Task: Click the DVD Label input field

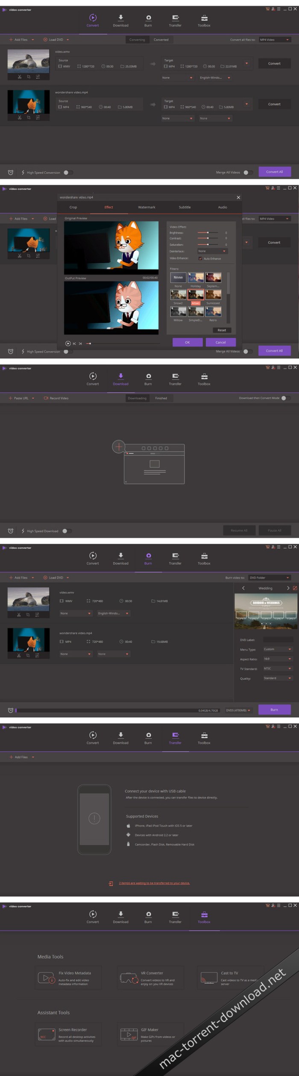Action: coord(278,640)
